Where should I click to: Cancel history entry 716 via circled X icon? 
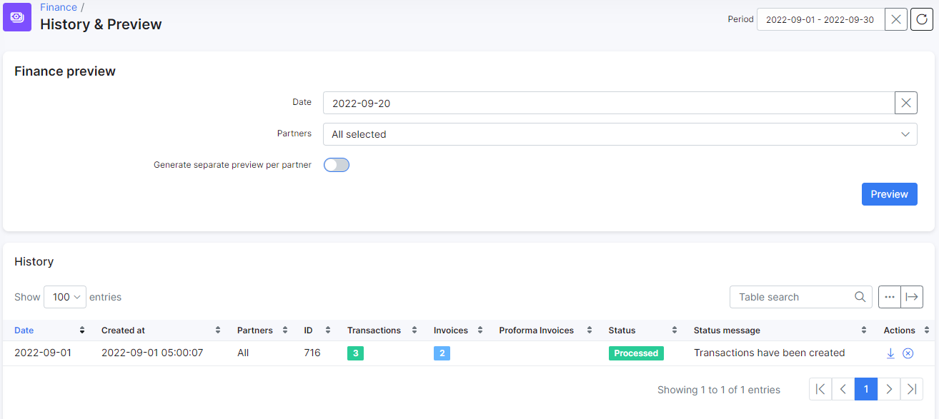[x=908, y=353]
